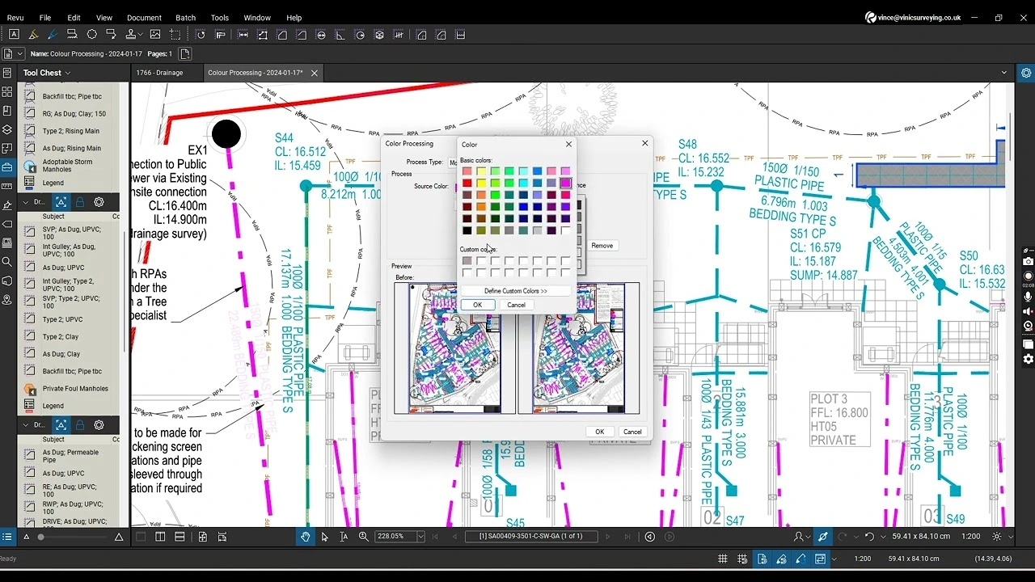The height and width of the screenshot is (582, 1035).
Task: Activate the snapshot selection tool
Action: pos(175,35)
